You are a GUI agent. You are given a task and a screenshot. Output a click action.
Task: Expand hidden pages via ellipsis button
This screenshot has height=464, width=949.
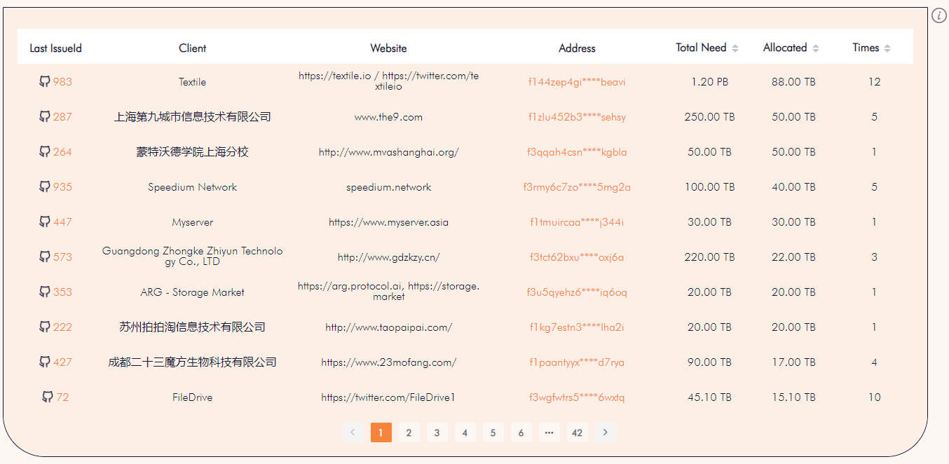pos(549,432)
